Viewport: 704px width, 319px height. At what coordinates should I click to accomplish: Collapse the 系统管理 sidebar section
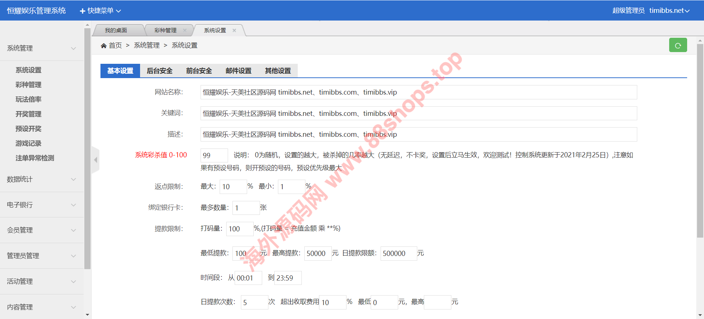click(x=41, y=48)
